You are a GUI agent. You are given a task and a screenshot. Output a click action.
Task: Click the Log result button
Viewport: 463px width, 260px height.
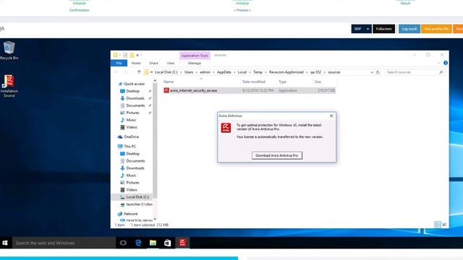(x=409, y=29)
